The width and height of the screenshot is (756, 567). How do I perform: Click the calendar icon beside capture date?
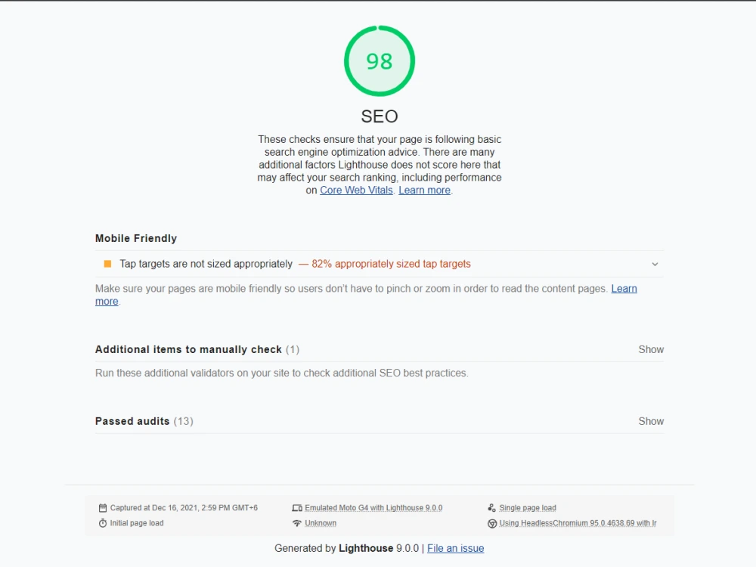103,508
